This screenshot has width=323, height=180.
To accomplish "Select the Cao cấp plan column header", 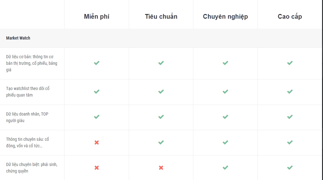I will click(x=290, y=17).
